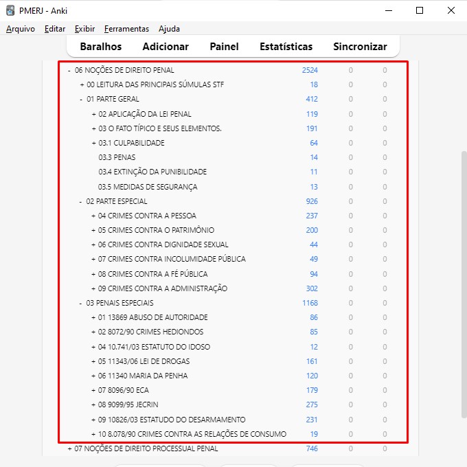The height and width of the screenshot is (467, 467).
Task: Open the Painel card browser
Action: click(x=224, y=47)
